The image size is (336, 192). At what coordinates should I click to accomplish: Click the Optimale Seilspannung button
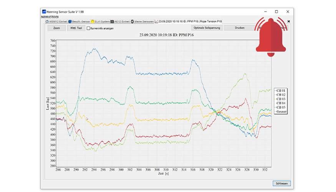pos(207,28)
